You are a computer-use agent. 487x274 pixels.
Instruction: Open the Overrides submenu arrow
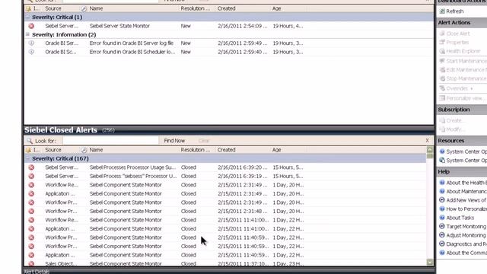tap(472, 88)
